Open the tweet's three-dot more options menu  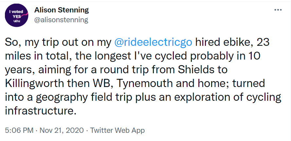[x=278, y=10]
